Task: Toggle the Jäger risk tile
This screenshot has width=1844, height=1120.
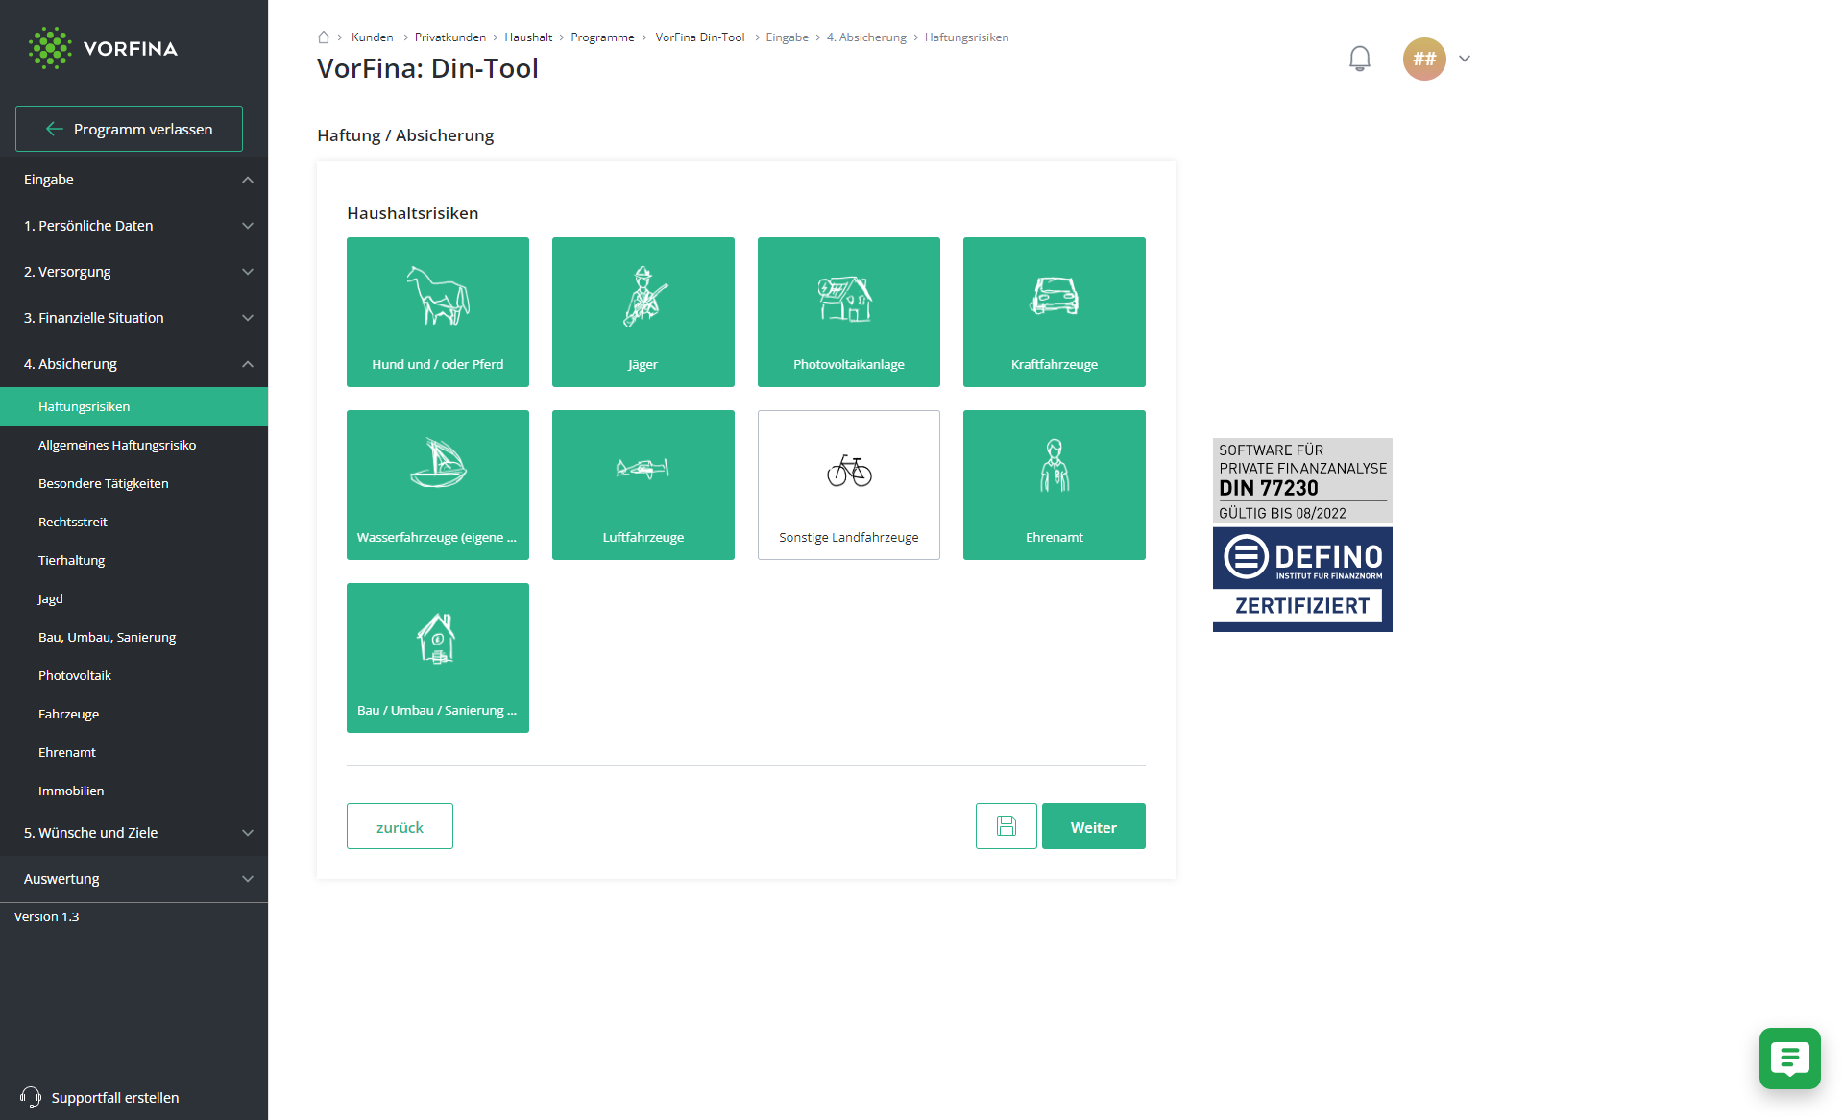Action: 643,312
